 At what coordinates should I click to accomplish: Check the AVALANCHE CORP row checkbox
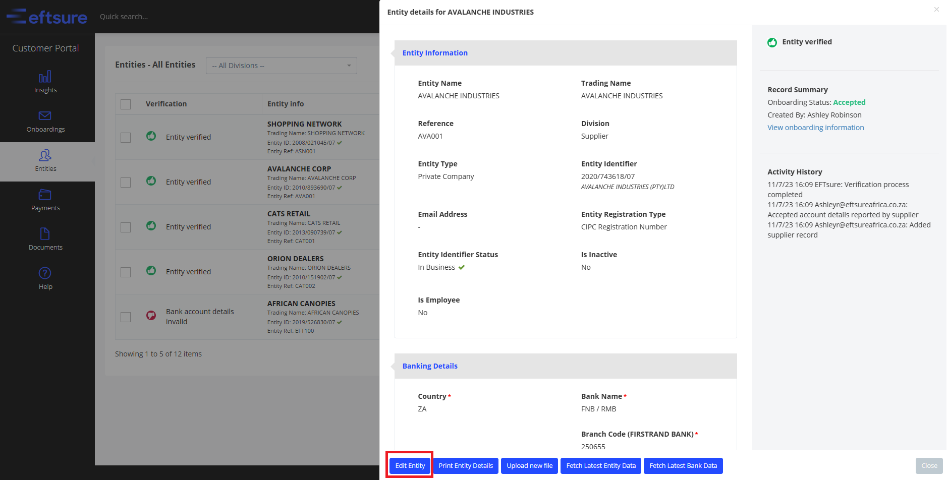pos(126,182)
